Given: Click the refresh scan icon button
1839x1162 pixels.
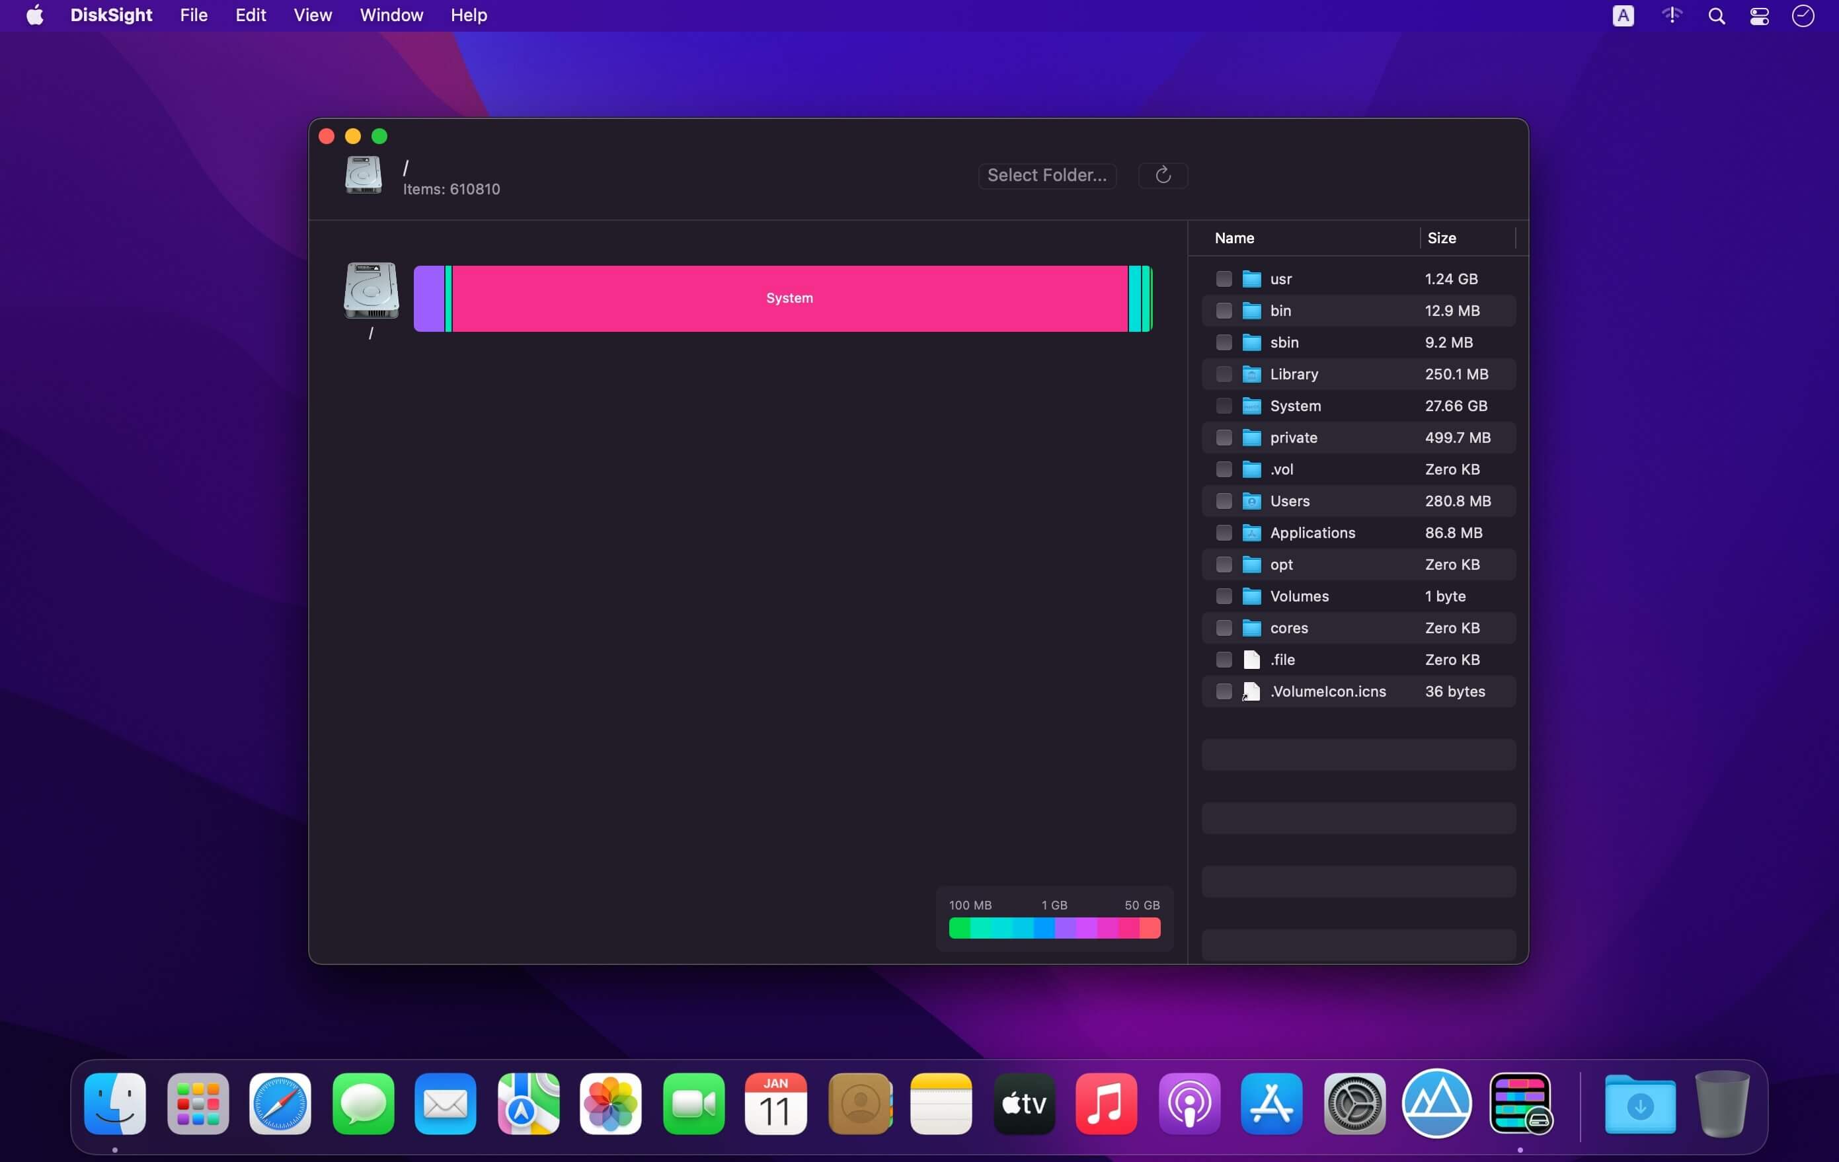Looking at the screenshot, I should click(x=1162, y=176).
